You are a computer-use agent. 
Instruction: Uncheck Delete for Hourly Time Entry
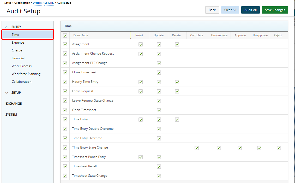[x=177, y=82]
